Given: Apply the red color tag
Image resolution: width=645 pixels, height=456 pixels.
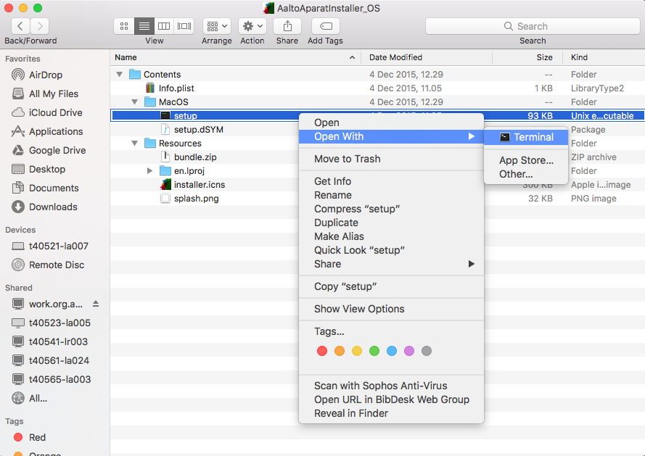Looking at the screenshot, I should [322, 351].
